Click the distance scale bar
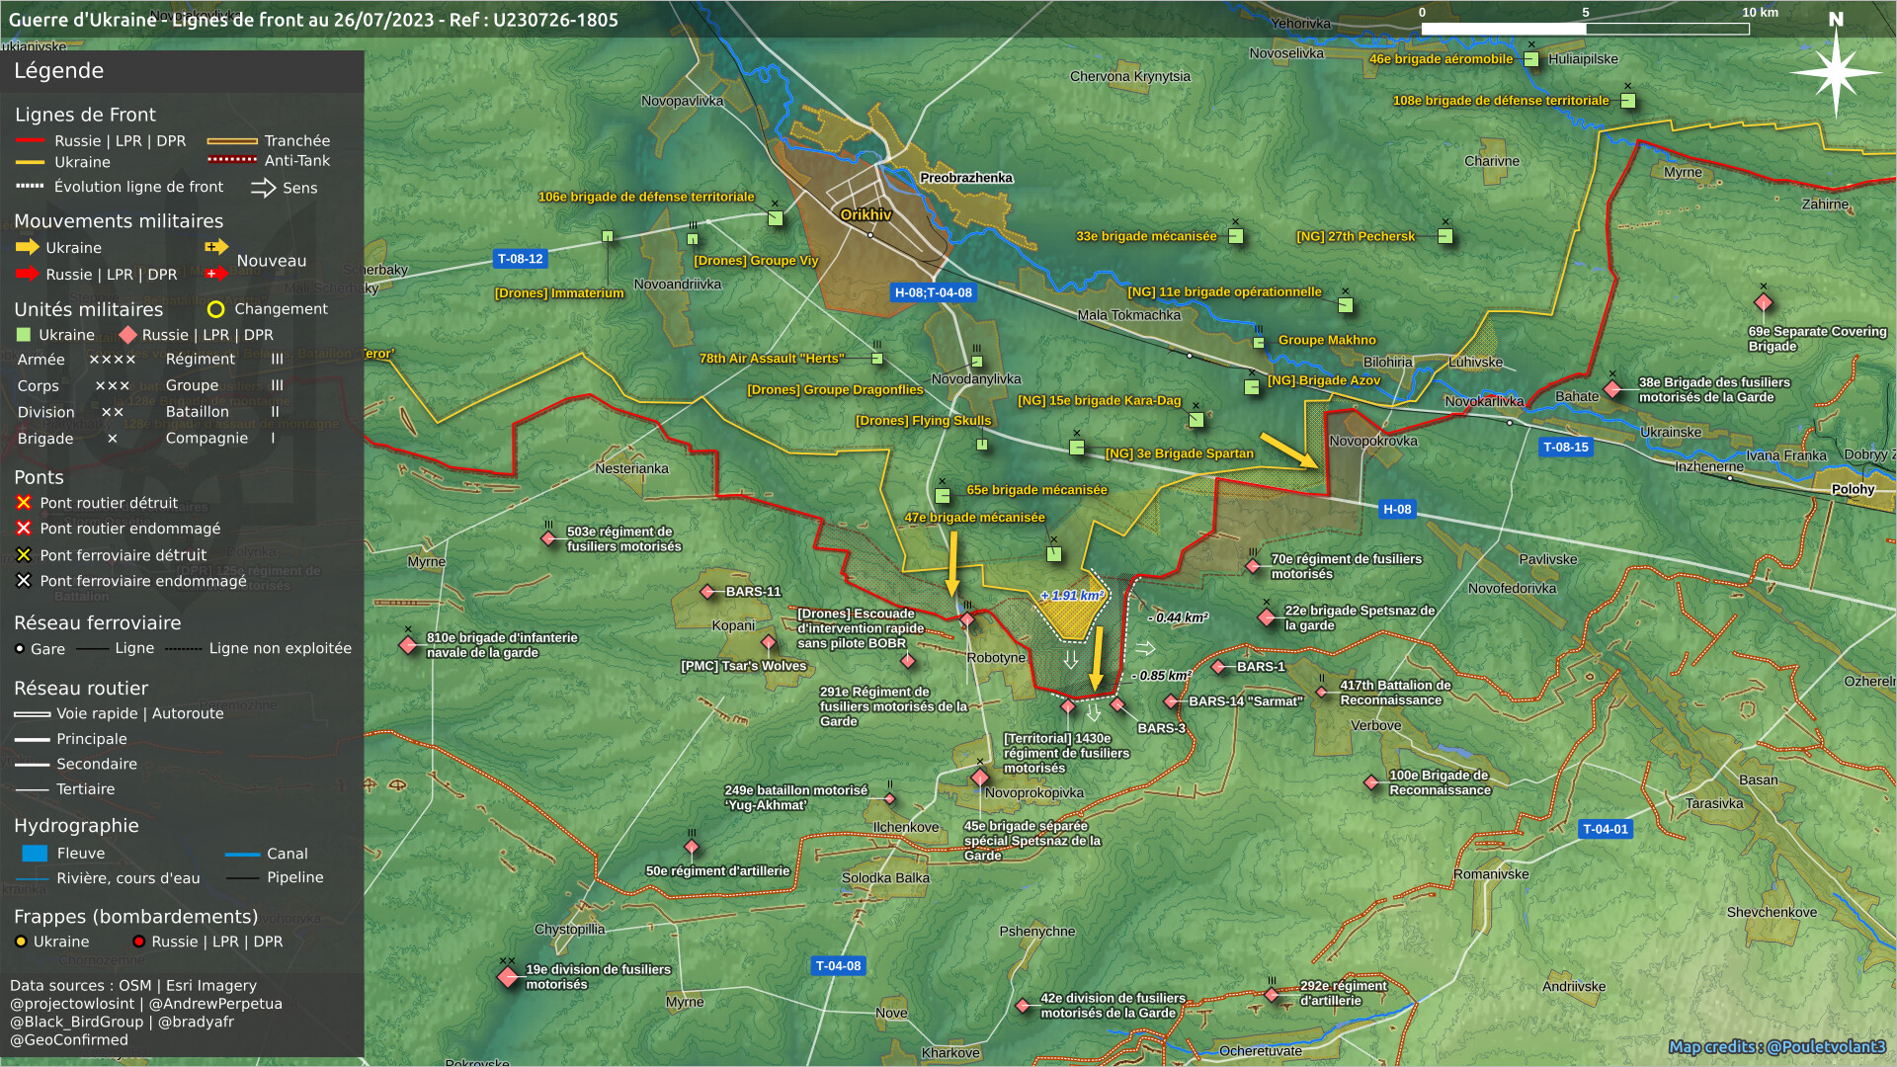Viewport: 1897px width, 1067px height. pos(1585,29)
